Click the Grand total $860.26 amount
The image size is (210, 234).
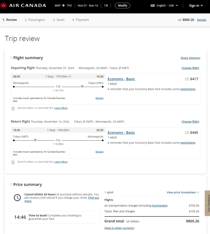click(192, 221)
